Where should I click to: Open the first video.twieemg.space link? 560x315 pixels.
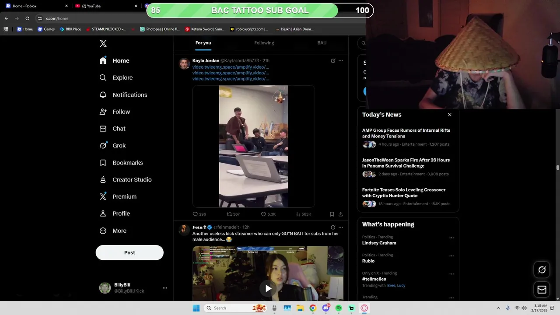(x=231, y=67)
